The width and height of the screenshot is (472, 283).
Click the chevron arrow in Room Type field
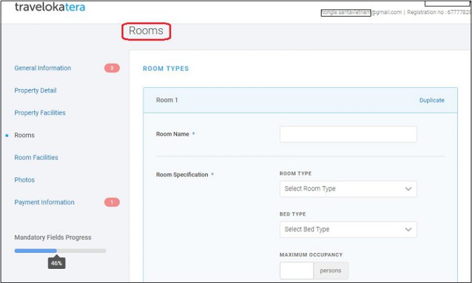408,189
